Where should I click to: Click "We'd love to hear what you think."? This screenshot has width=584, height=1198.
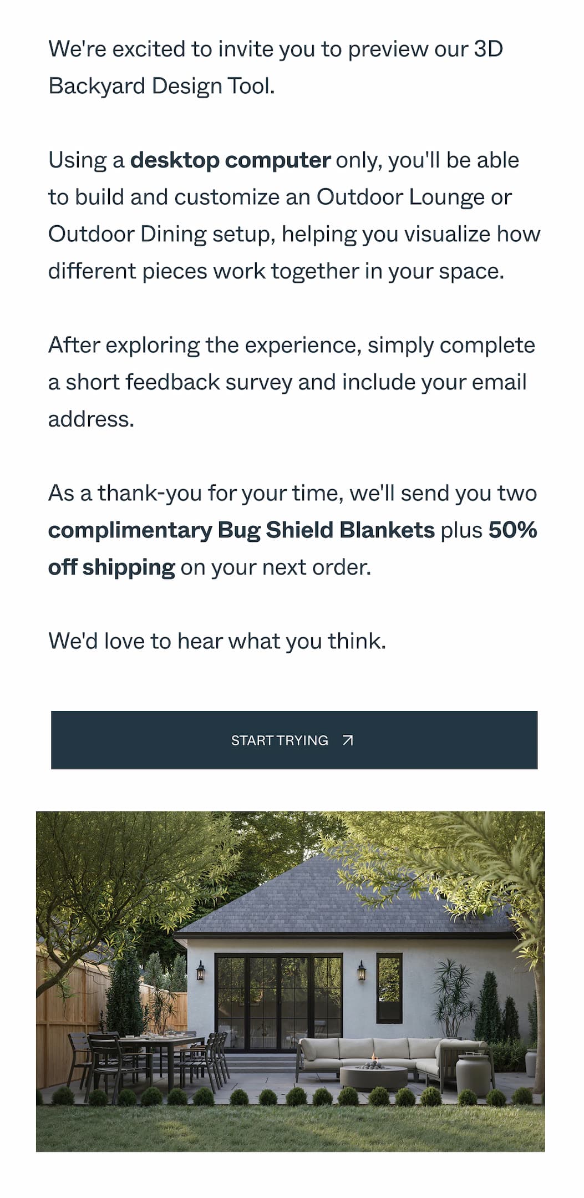(217, 641)
